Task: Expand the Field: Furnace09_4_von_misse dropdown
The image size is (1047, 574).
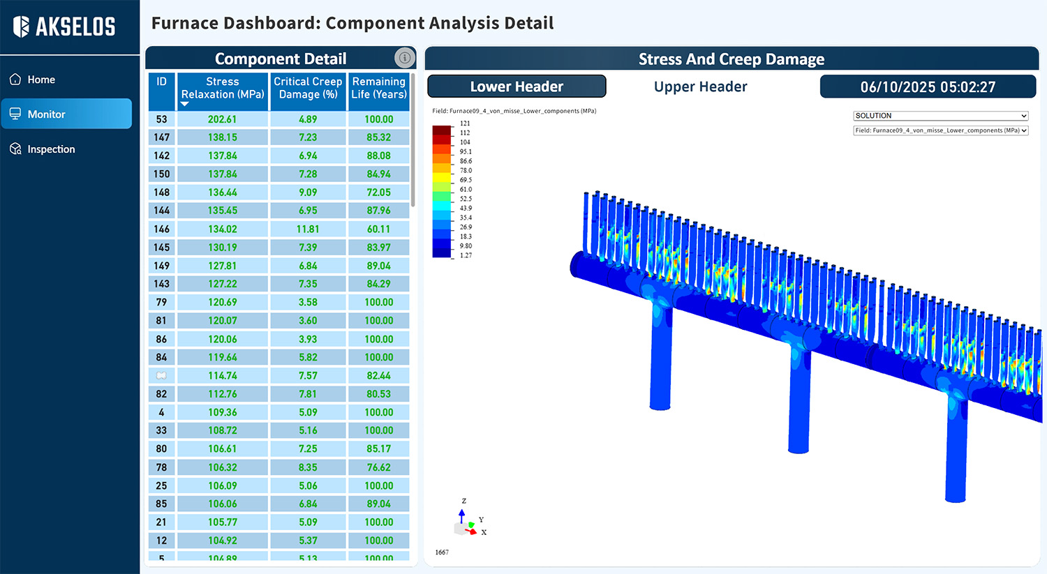Action: pyautogui.click(x=940, y=130)
